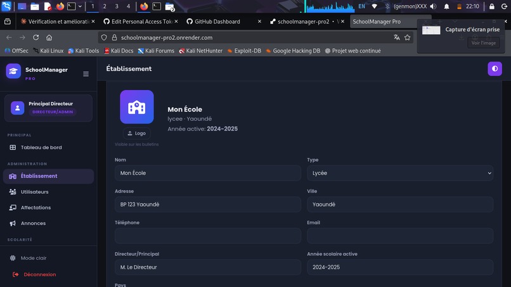The height and width of the screenshot is (287, 511).
Task: Click the Directeur/Principal field
Action: pos(207,267)
